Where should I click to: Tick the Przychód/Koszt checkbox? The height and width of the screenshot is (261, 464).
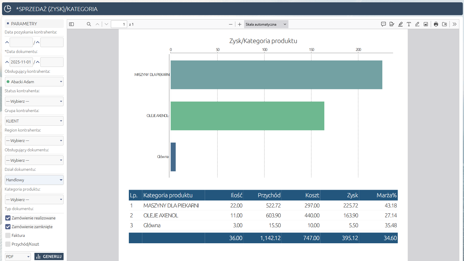[8, 244]
